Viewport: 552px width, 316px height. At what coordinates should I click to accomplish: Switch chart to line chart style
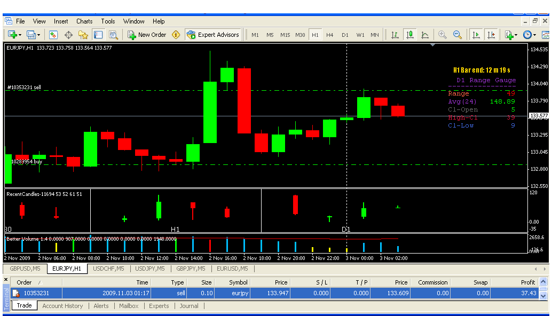coord(425,35)
